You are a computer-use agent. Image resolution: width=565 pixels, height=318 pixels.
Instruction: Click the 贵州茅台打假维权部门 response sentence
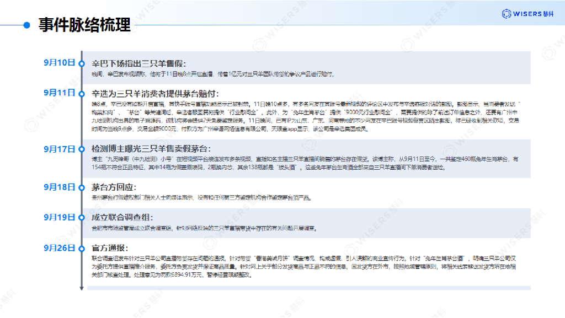202,198
